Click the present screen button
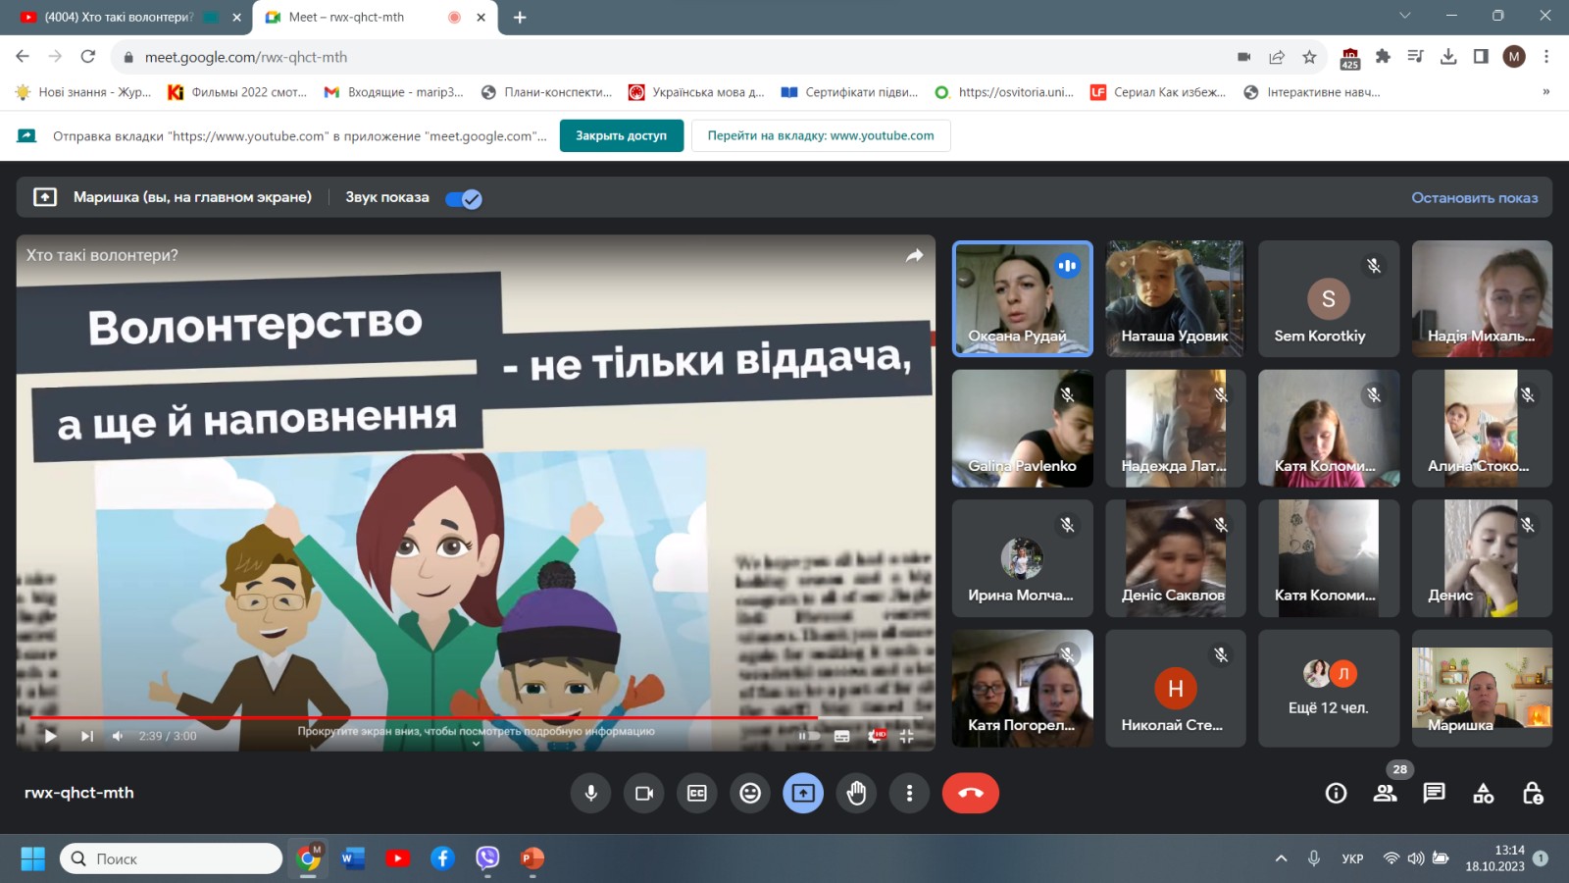 tap(803, 793)
